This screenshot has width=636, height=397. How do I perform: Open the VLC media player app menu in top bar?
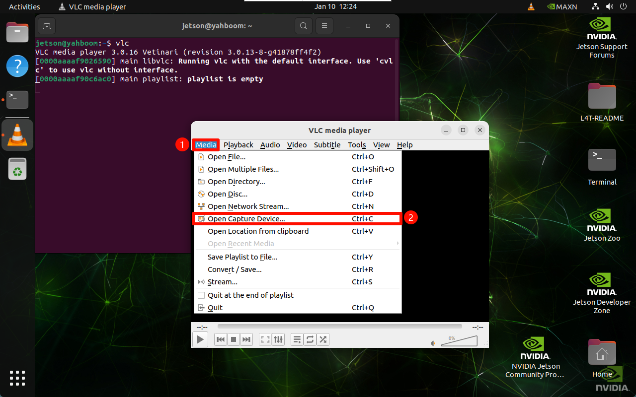point(92,7)
